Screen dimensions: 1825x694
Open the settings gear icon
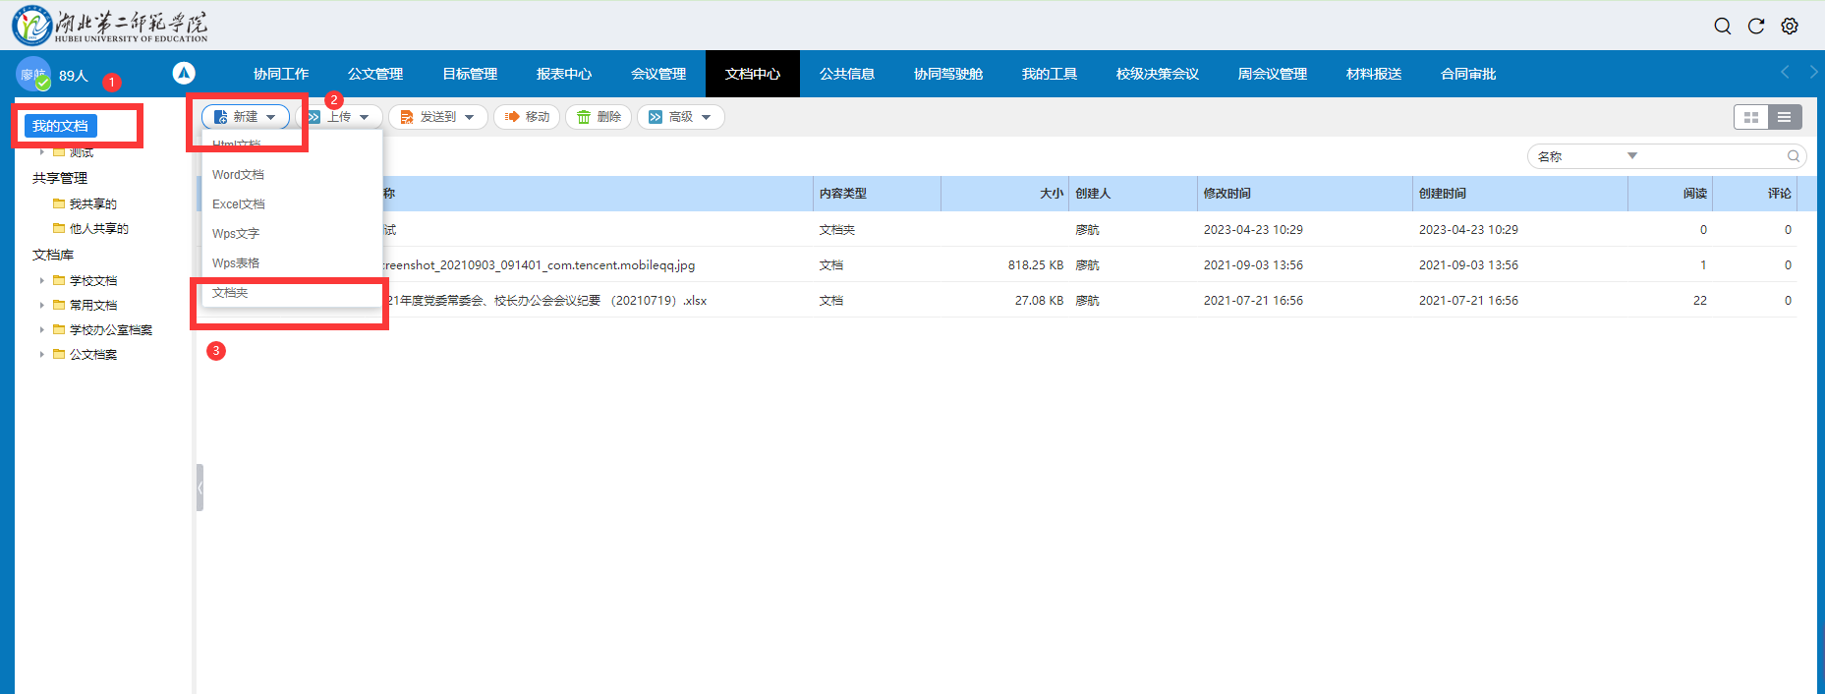pos(1790,27)
